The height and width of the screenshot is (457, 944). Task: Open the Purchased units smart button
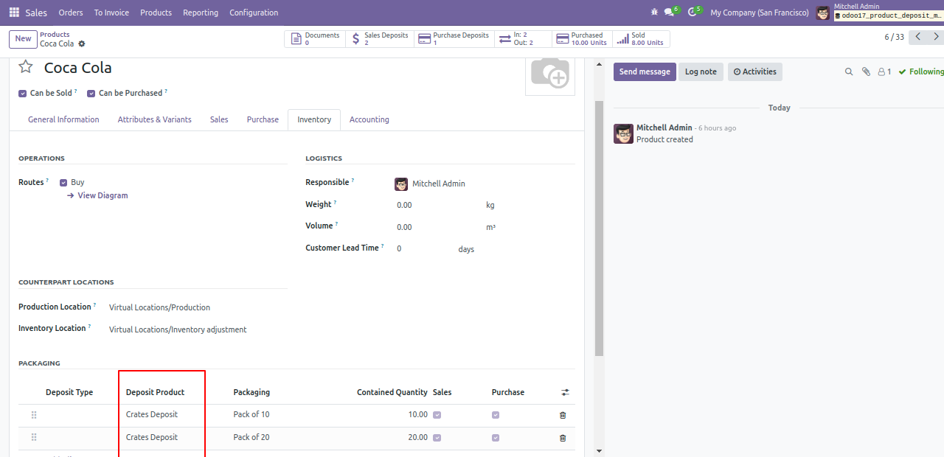(x=582, y=39)
